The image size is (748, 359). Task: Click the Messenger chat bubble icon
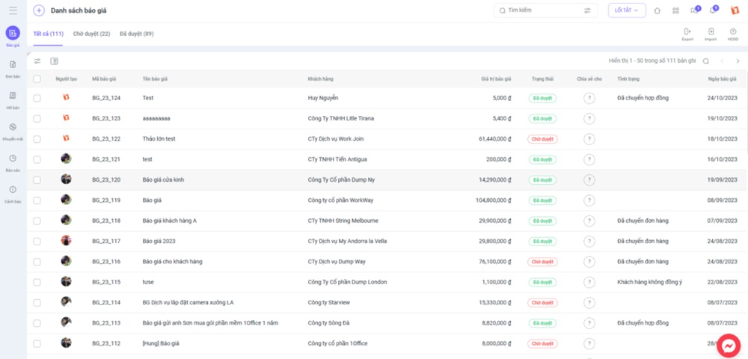728,346
